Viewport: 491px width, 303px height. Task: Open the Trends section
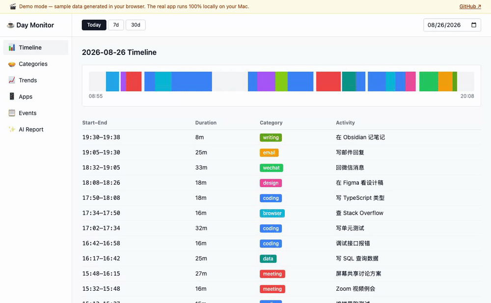click(36, 80)
